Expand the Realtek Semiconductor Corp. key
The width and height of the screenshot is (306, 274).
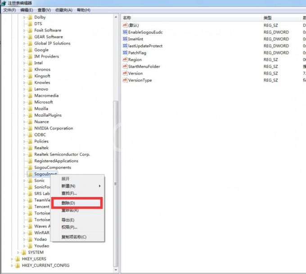tap(24, 155)
